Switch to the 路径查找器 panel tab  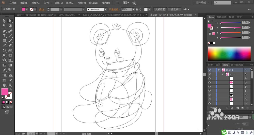pyautogui.click(x=237, y=65)
